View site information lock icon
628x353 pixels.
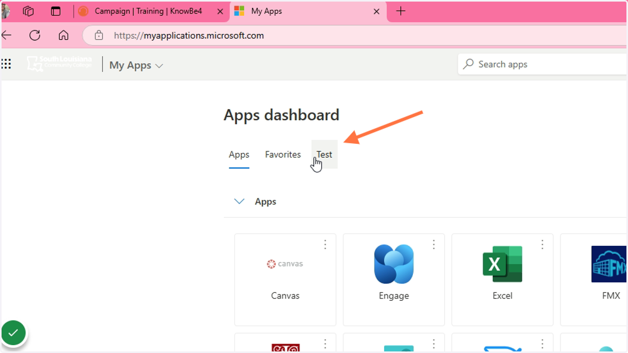tap(98, 36)
